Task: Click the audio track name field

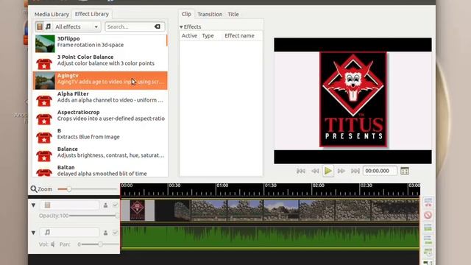Action: [70, 233]
